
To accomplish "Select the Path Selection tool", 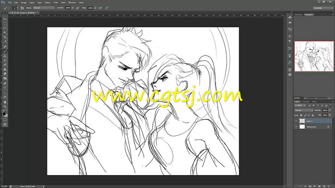I will pos(5,92).
